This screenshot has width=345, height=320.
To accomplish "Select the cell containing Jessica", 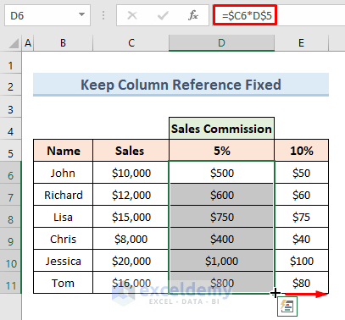I will 64,261.
